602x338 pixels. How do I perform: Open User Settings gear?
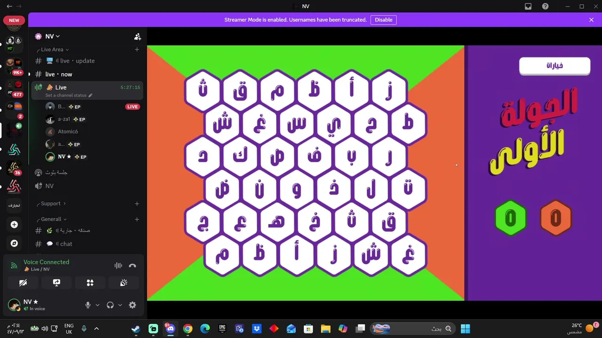(133, 305)
